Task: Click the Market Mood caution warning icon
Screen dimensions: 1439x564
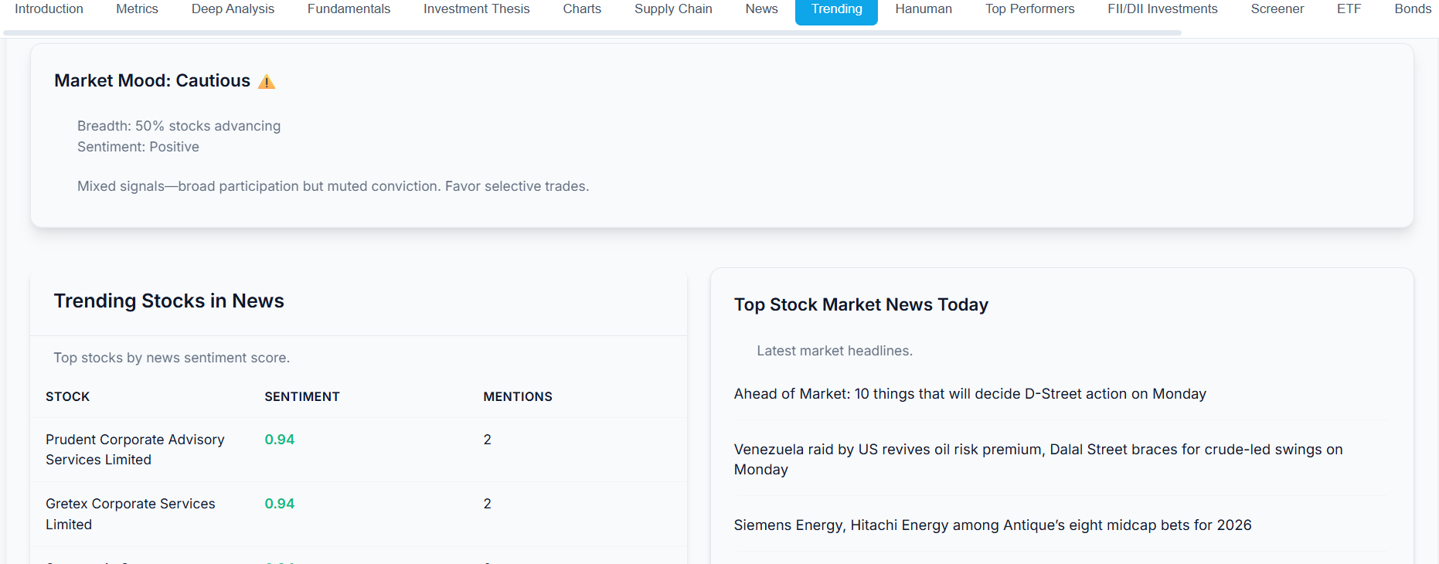Action: [267, 82]
